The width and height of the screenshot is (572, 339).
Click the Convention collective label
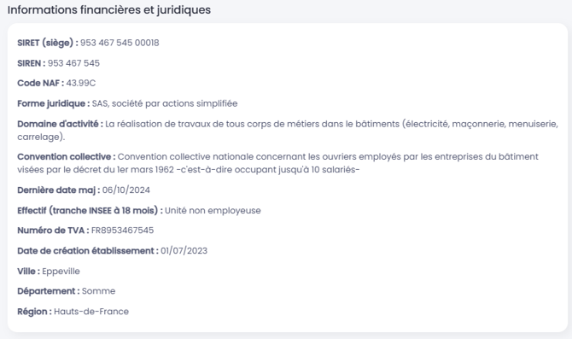click(x=66, y=156)
